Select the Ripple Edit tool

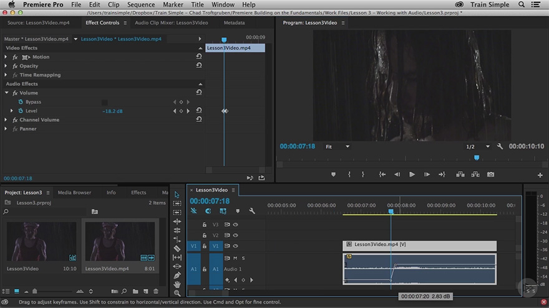177,222
